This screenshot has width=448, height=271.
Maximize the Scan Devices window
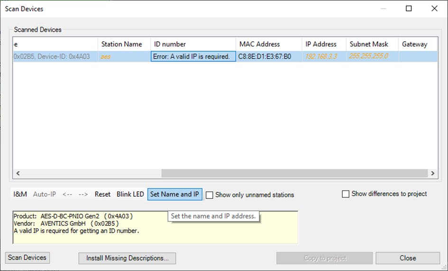(x=409, y=9)
